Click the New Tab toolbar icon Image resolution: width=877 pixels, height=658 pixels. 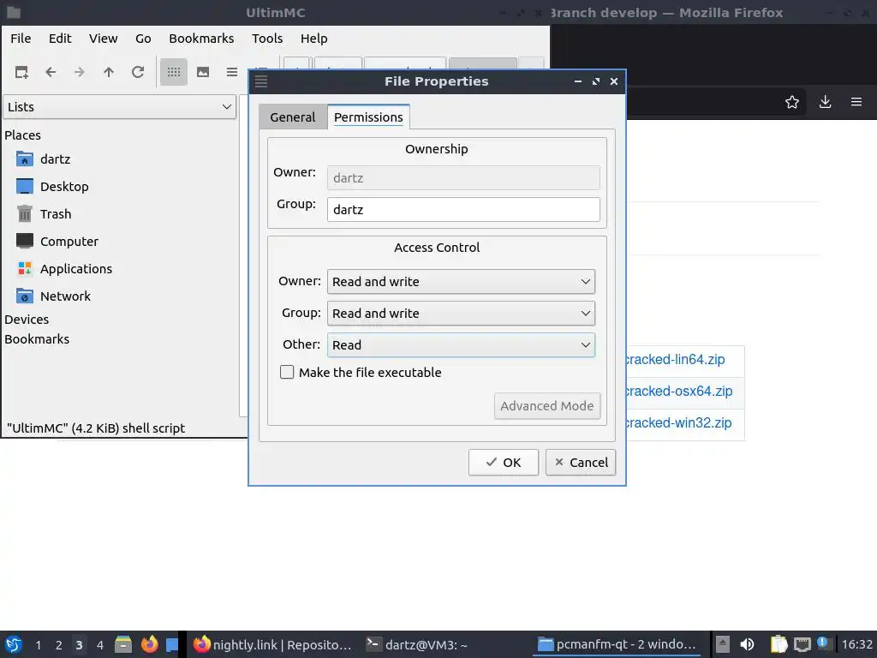21,72
